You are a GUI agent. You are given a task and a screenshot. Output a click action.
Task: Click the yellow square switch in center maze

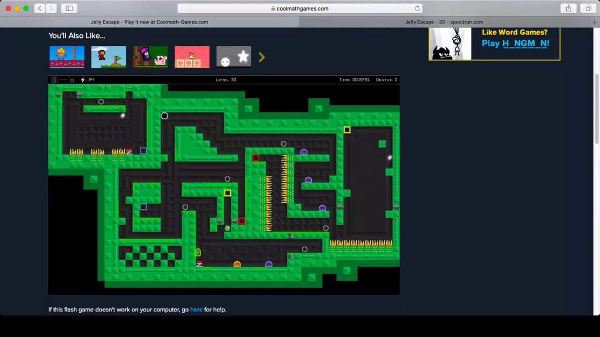(227, 193)
